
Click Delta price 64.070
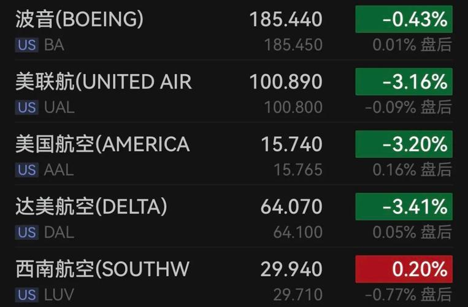tap(291, 207)
